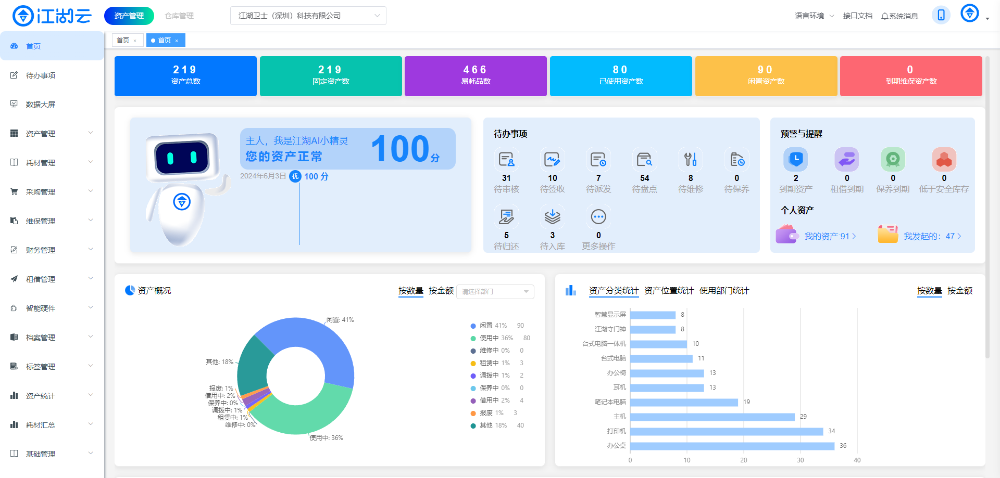This screenshot has height=478, width=1000.
Task: Click the mobile phone icon in header
Action: pyautogui.click(x=941, y=15)
